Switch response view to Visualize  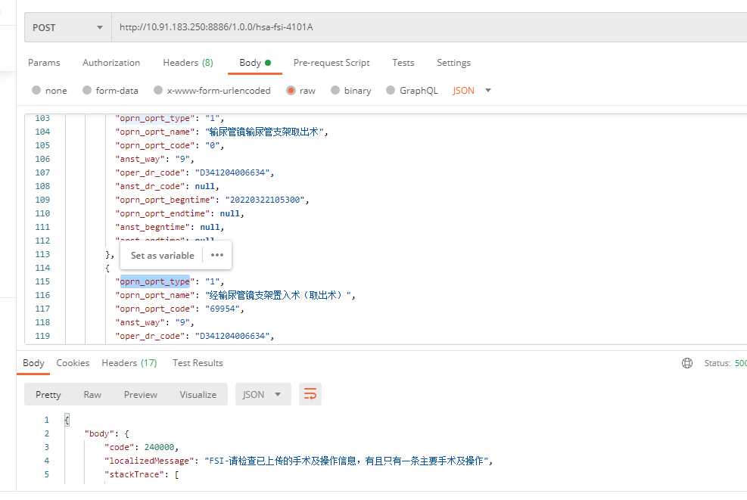tap(198, 394)
